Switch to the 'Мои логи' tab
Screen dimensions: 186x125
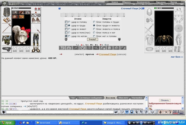point(123,98)
